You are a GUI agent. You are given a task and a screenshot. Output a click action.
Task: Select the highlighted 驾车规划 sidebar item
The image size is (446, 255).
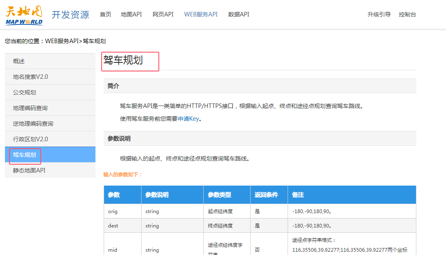pos(50,155)
